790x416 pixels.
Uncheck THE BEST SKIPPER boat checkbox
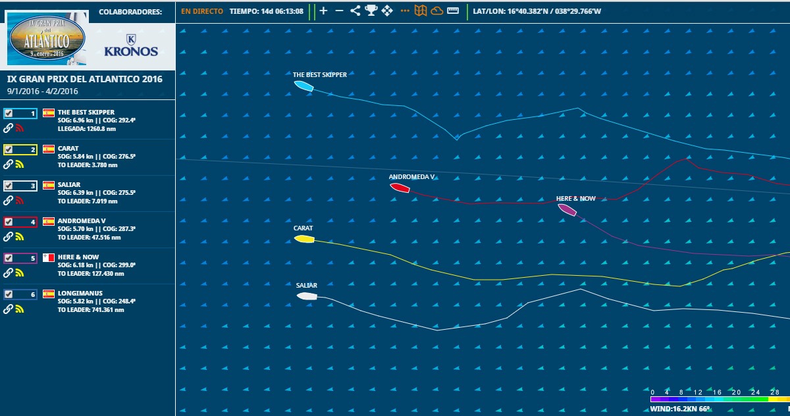[9, 113]
